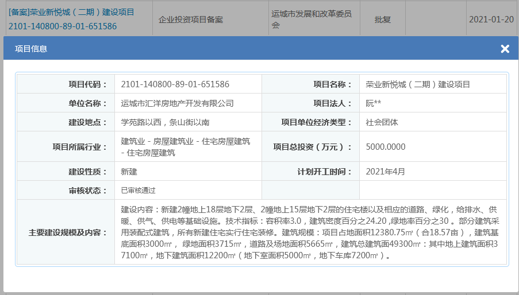519x295 pixels.
Task: Select the company name 运城市汇洋房地产开发有限公司
Action: click(177, 103)
